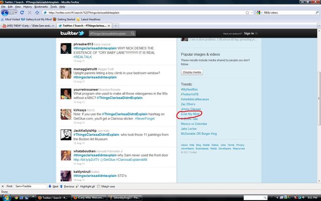321x201 pixels.
Task: Open the Windows Start orb
Action: (6, 197)
